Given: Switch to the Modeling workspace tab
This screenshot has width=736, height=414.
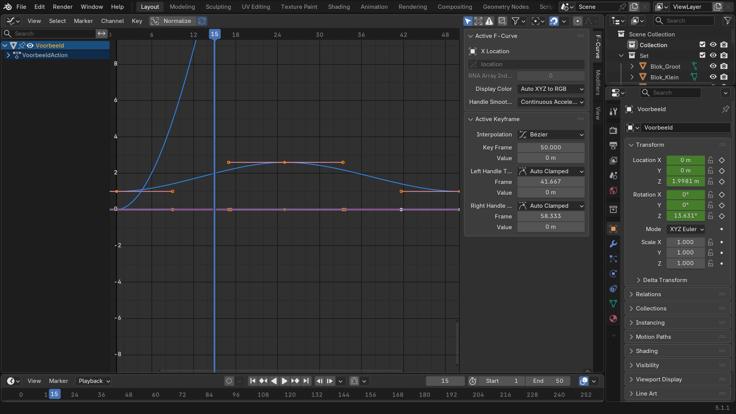Looking at the screenshot, I should pos(182,7).
